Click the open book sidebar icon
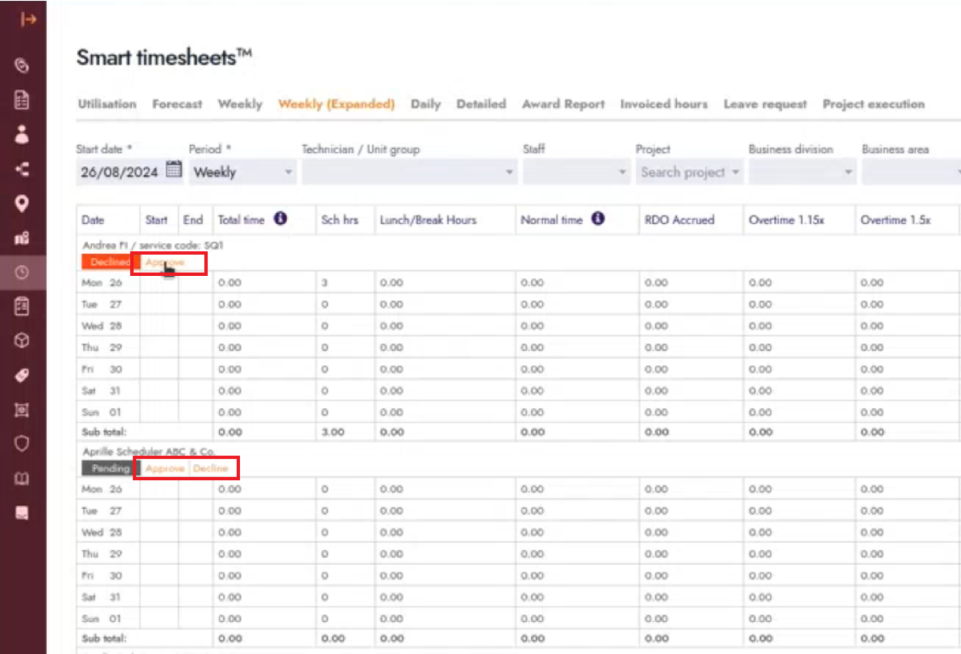 (x=22, y=479)
